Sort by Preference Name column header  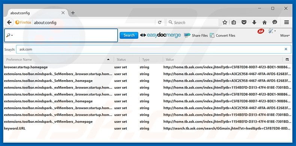click(x=58, y=60)
